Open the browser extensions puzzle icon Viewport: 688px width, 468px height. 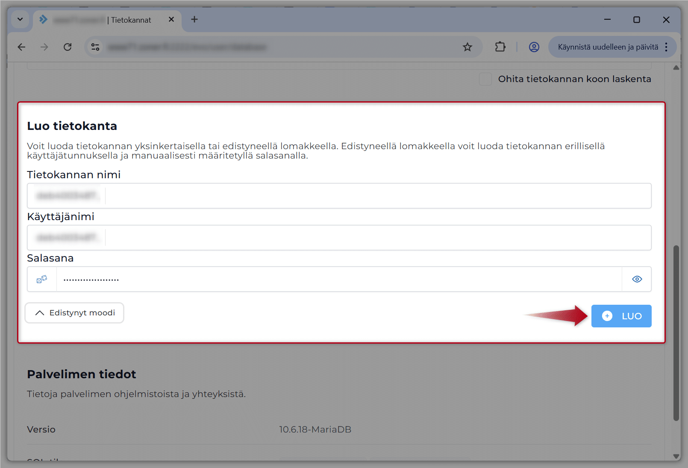(500, 47)
